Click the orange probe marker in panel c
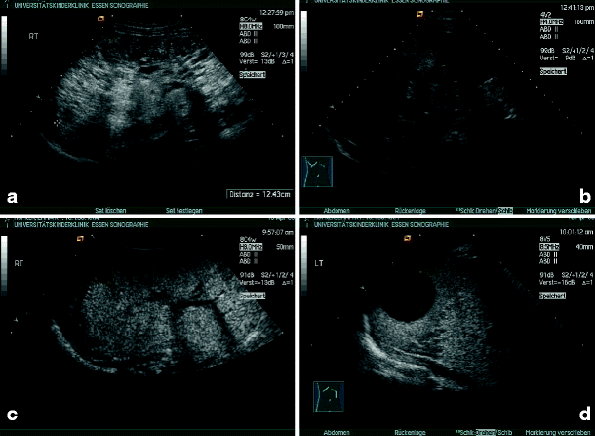 [x=80, y=239]
